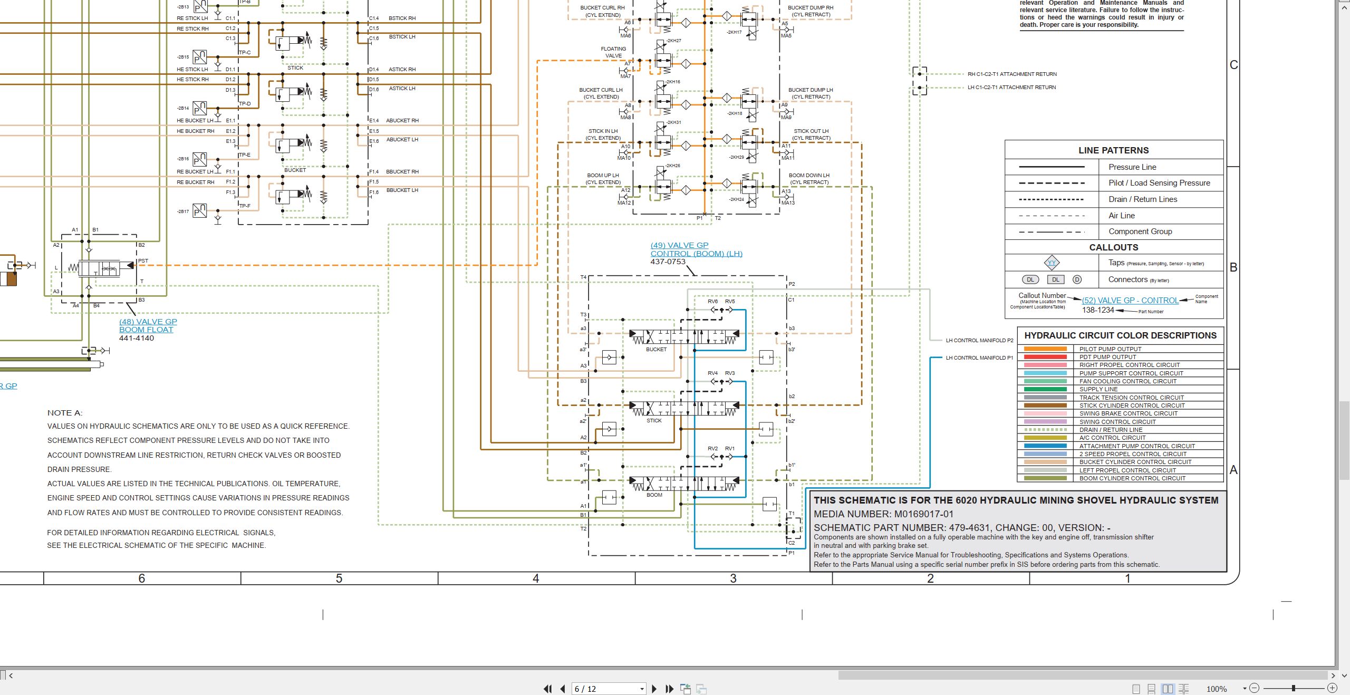
Task: Click the -2B17 pressure sensor symbol
Action: tap(200, 211)
